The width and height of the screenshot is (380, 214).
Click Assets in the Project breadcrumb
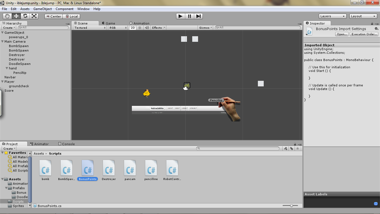[39, 154]
